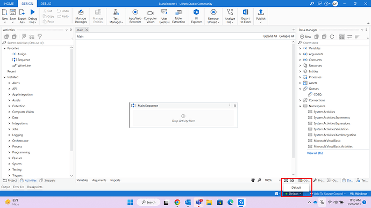Open Google Chrome from the taskbar
This screenshot has height=208, width=371.
point(177,202)
